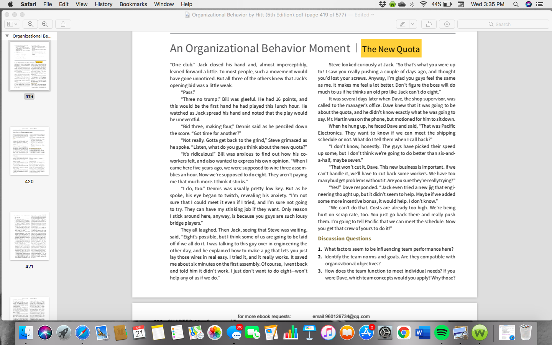Click the "Discussion Questions" heading
The height and width of the screenshot is (345, 552).
point(344,238)
